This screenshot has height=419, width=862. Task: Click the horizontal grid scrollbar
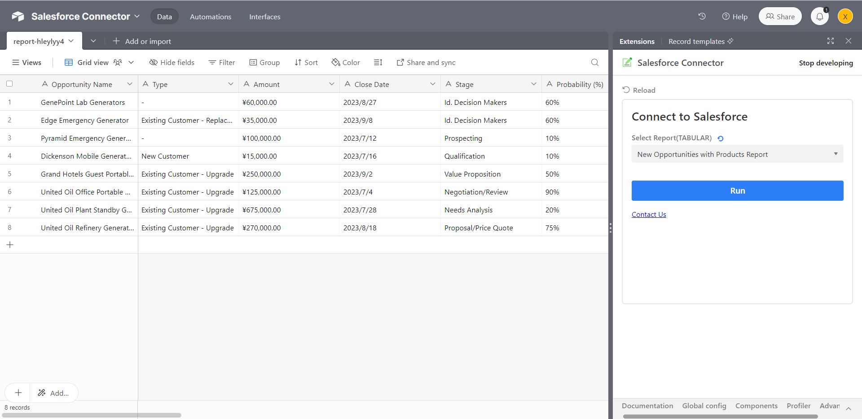coord(92,415)
